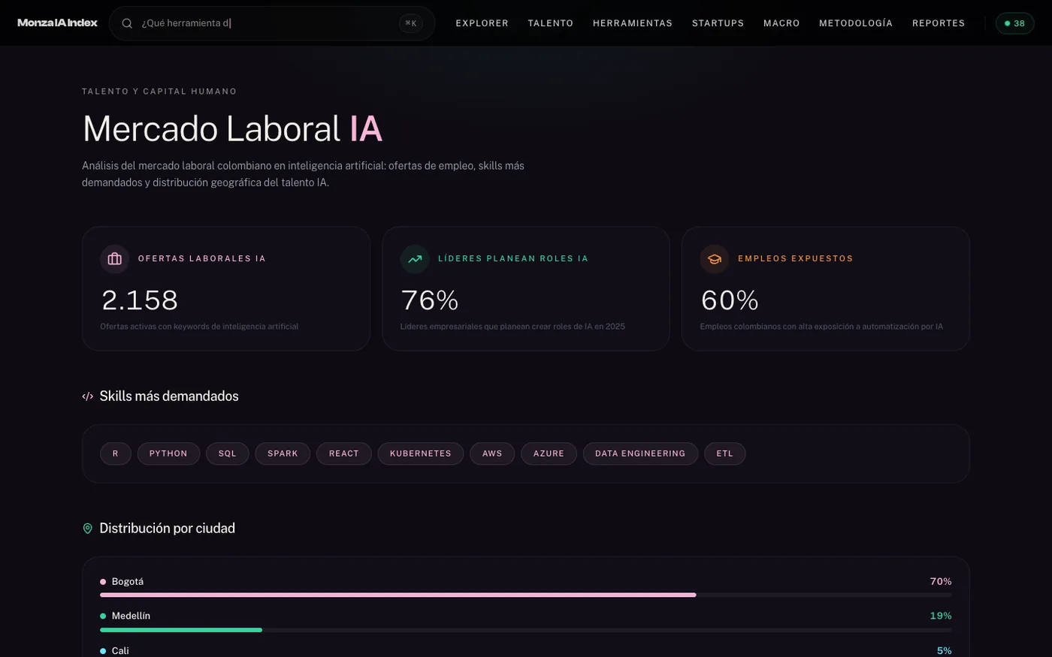Click the code brackets icon beside Skills heading

click(x=88, y=396)
